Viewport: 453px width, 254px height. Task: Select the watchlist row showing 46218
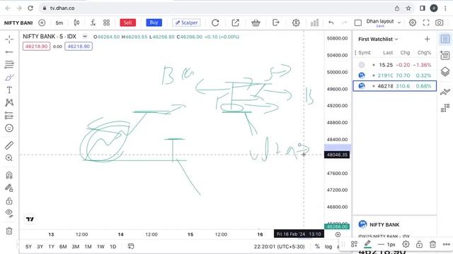(x=395, y=86)
